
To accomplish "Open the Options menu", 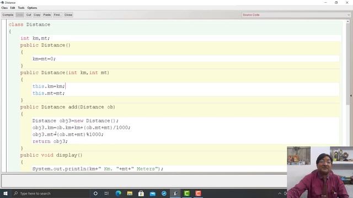I will [32, 8].
